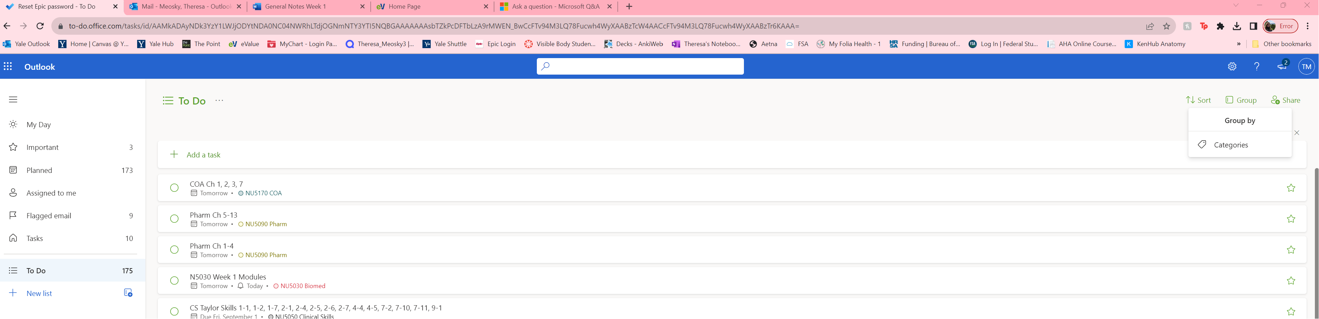Open the Chrome extensions puzzle icon

[x=1221, y=26]
